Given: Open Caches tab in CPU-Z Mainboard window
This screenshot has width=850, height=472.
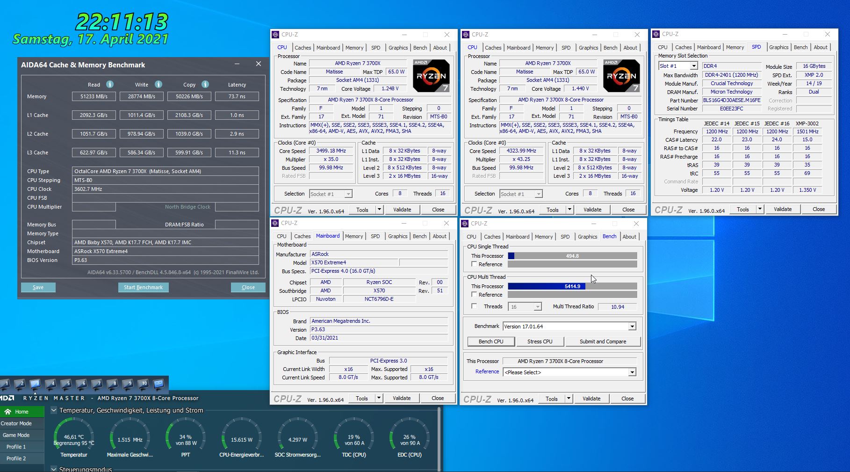Looking at the screenshot, I should [x=302, y=236].
